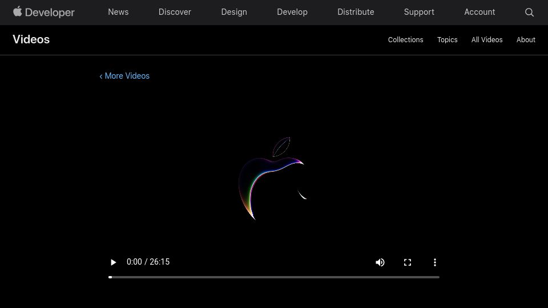Open the Design menu item
Screen dimensions: 548x308
click(x=234, y=12)
